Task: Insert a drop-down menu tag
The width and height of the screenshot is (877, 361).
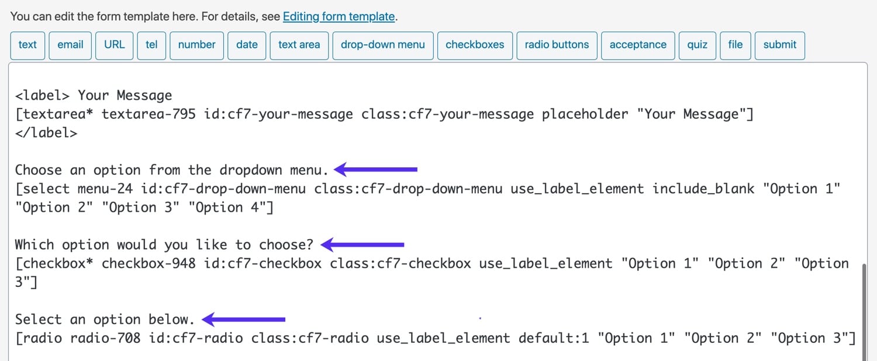Action: [382, 45]
